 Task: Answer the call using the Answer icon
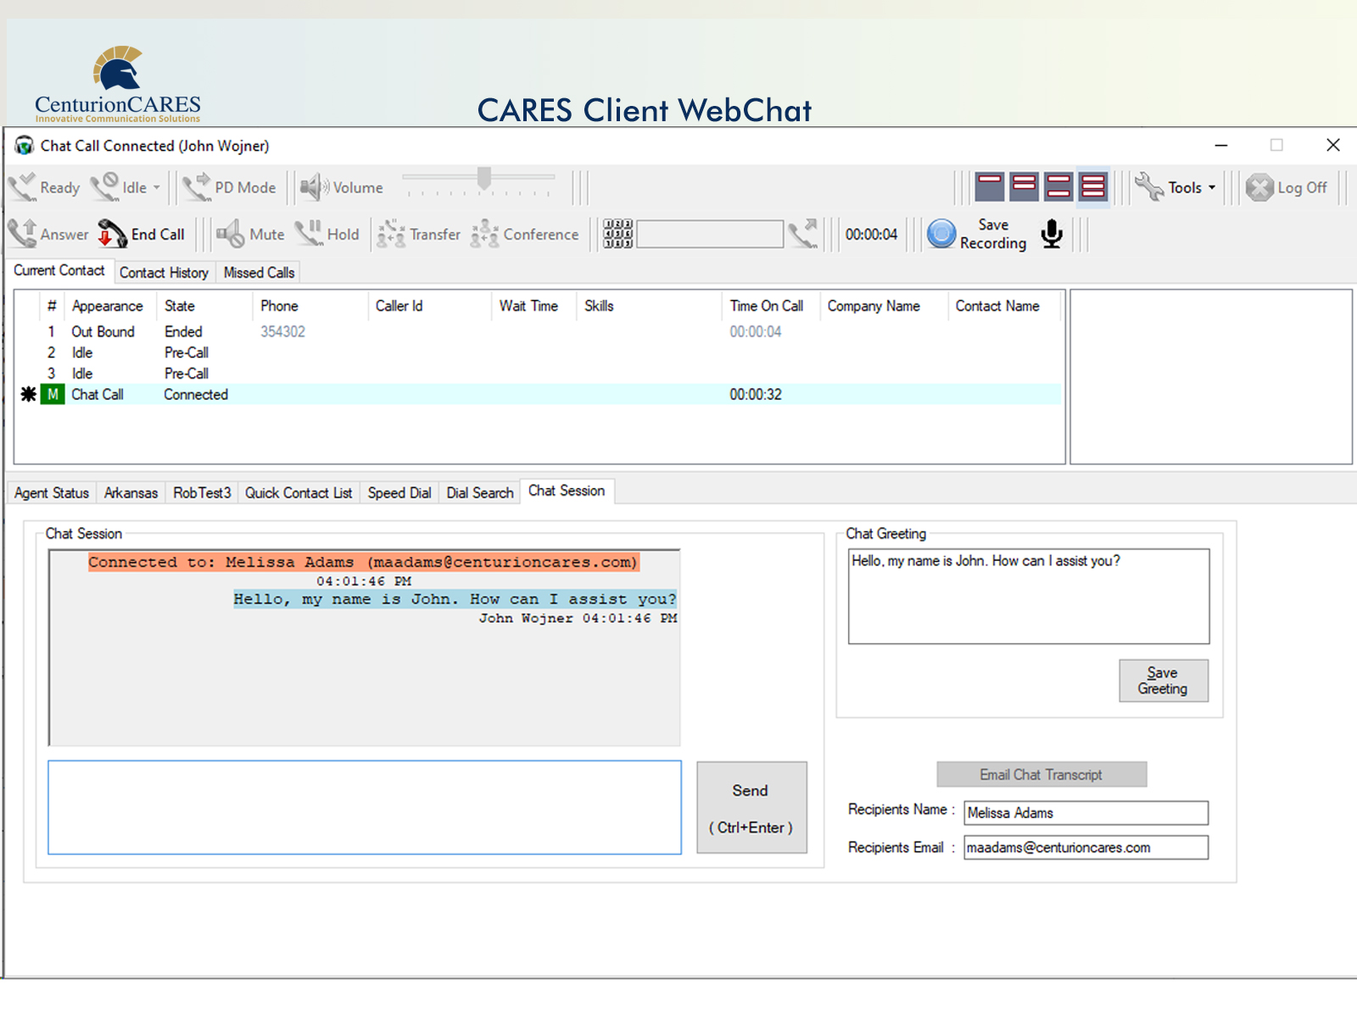click(22, 234)
